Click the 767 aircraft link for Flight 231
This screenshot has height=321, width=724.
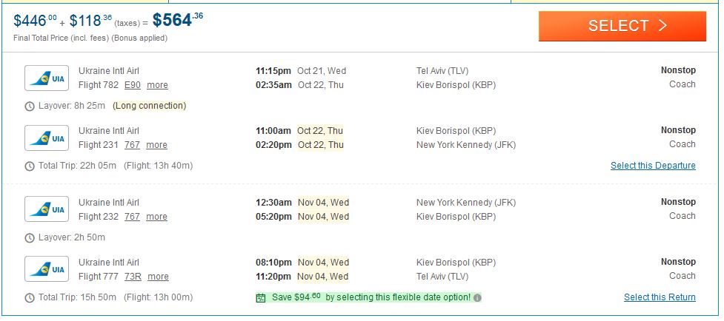(x=132, y=145)
